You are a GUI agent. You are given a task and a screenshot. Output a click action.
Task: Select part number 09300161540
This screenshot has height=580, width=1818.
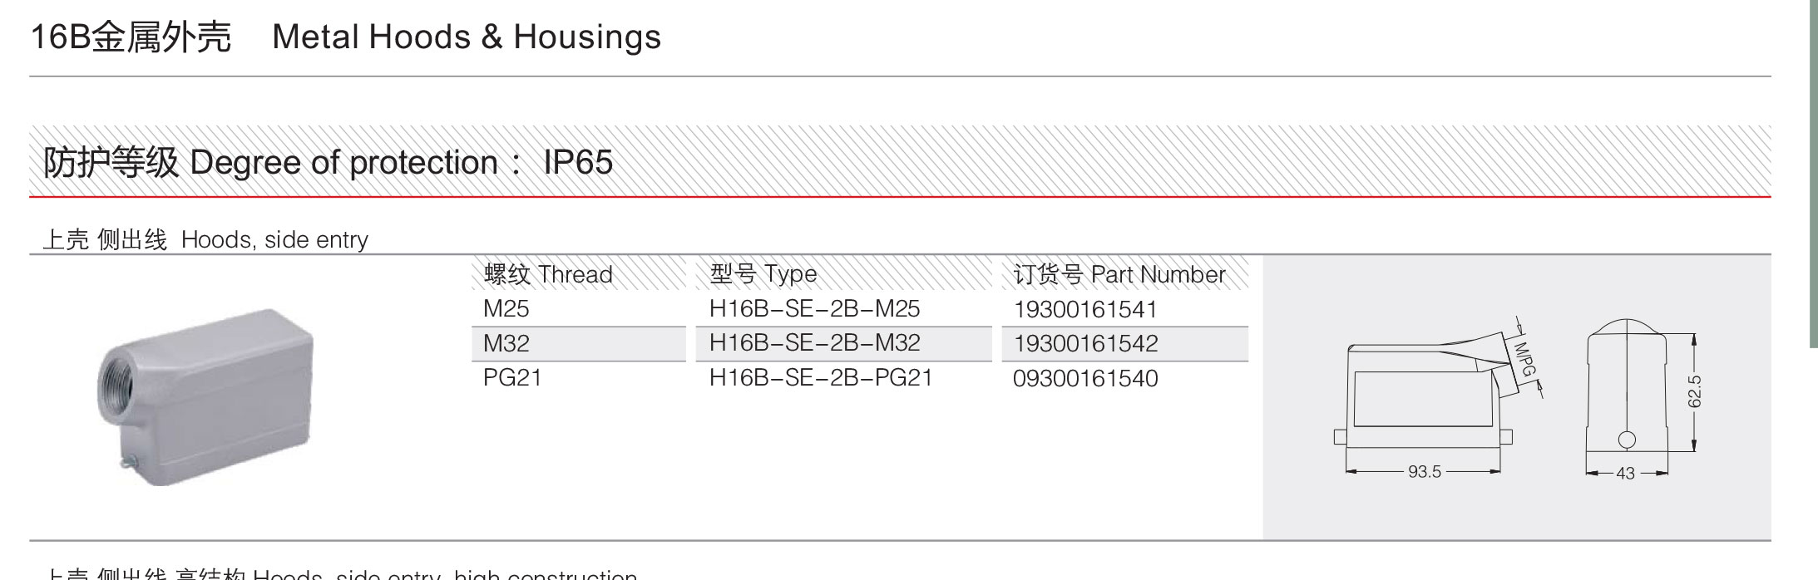pyautogui.click(x=1085, y=378)
